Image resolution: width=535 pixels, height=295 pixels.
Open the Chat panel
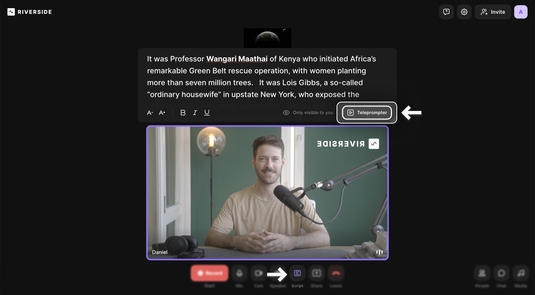(501, 273)
